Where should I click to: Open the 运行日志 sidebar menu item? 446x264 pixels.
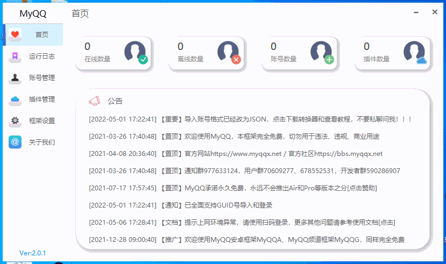[33, 56]
